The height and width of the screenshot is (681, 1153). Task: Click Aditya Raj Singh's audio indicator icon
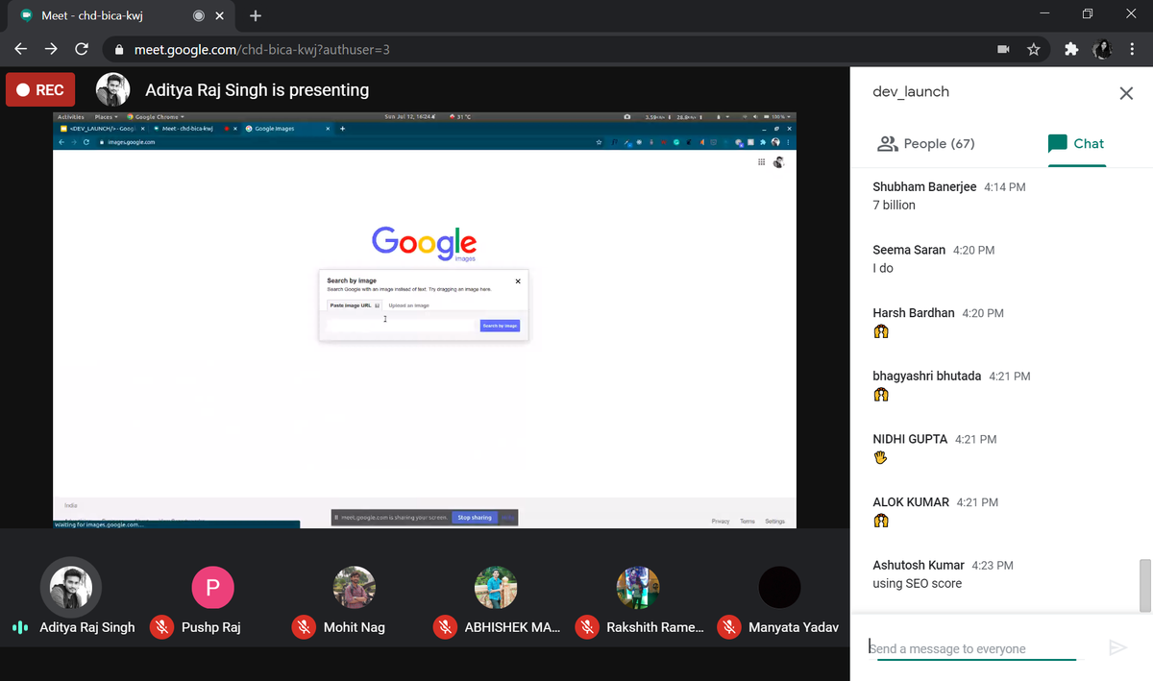(x=19, y=627)
